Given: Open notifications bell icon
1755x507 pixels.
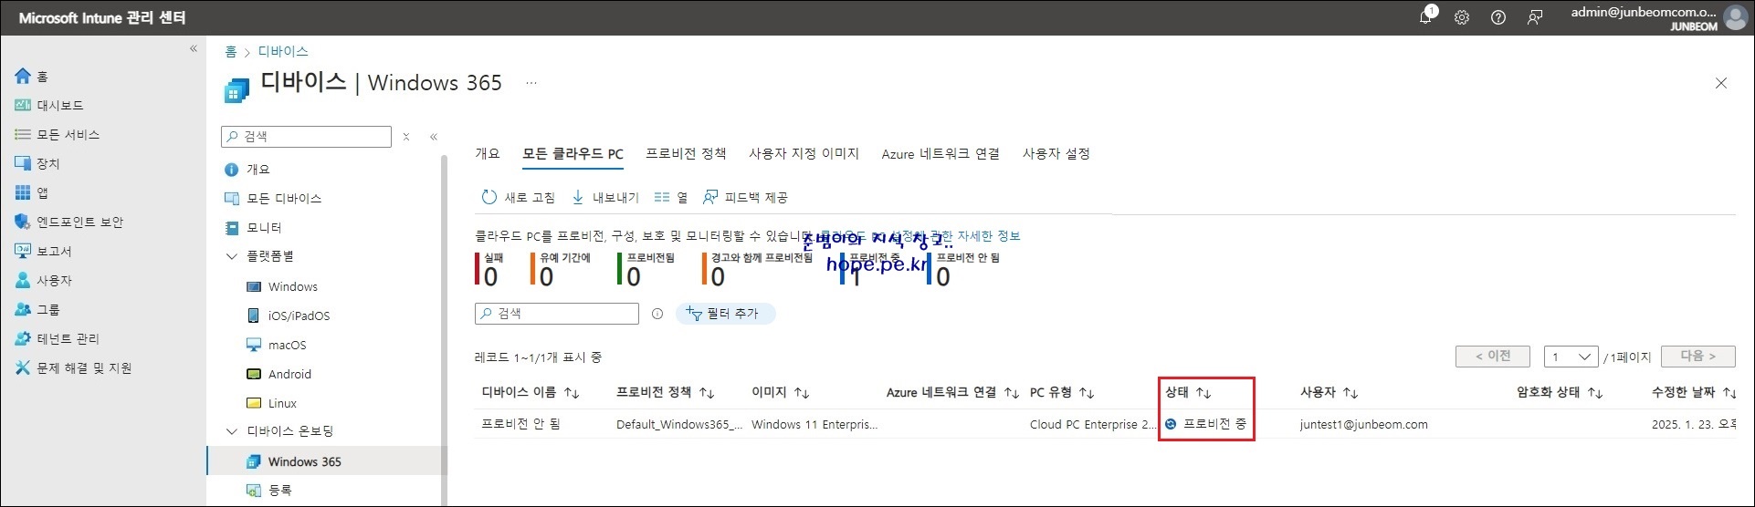Looking at the screenshot, I should tap(1425, 17).
